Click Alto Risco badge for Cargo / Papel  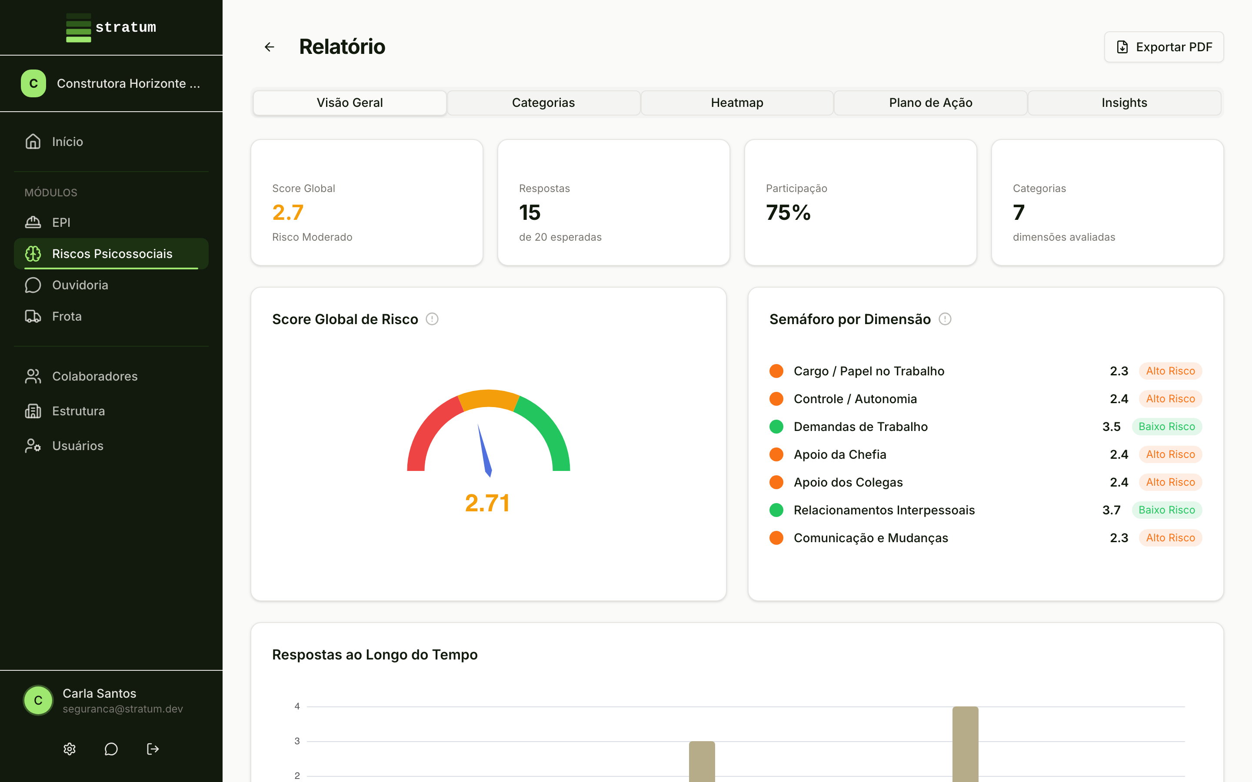click(1170, 371)
